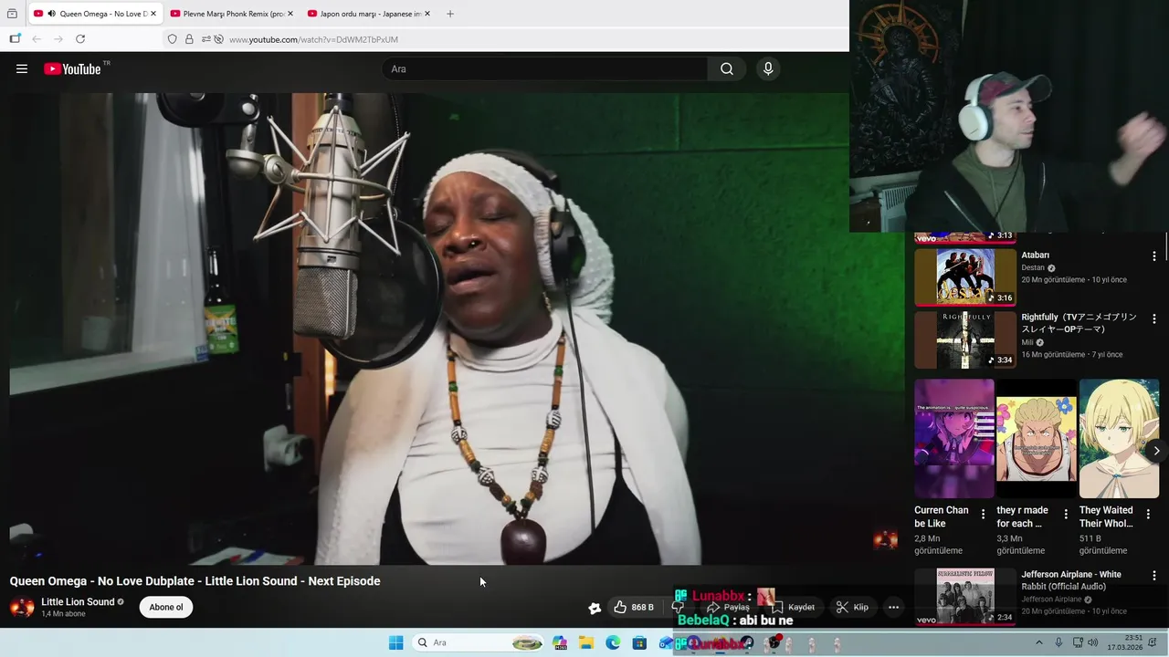Click the Abone ol subscribe button
This screenshot has height=657, width=1169.
pos(166,607)
